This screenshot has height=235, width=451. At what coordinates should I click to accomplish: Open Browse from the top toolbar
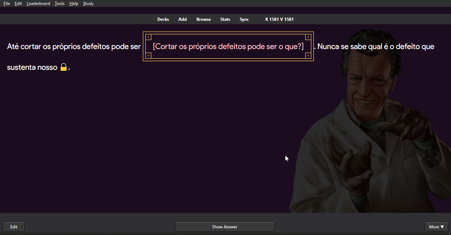[204, 19]
